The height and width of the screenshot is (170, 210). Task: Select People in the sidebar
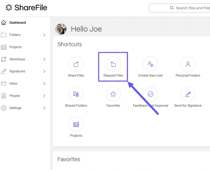[15, 96]
